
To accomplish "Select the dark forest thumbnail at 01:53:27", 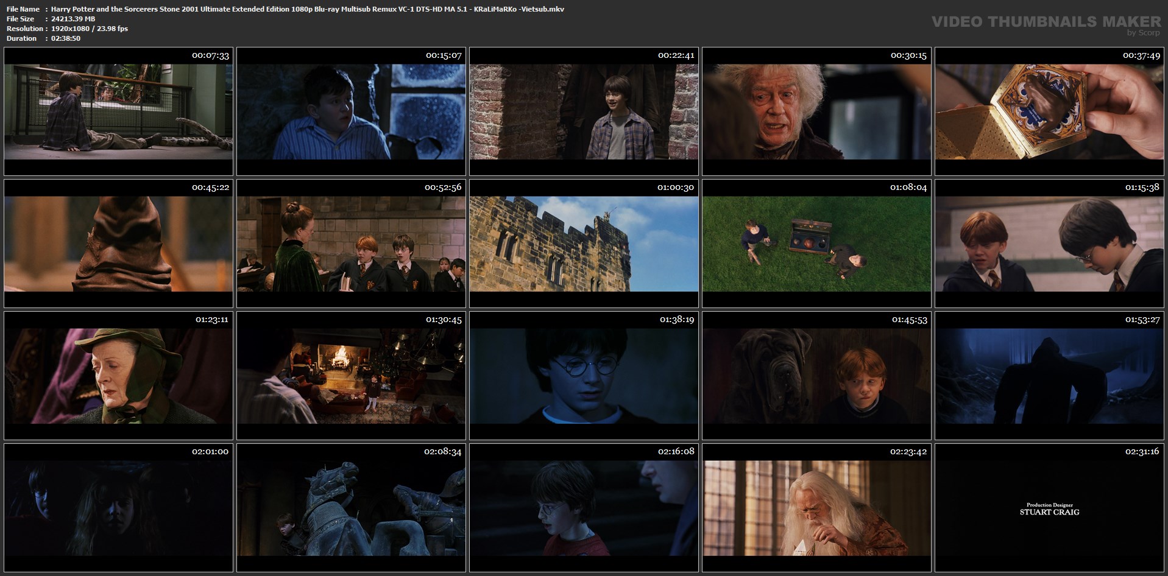I will 1049,376.
